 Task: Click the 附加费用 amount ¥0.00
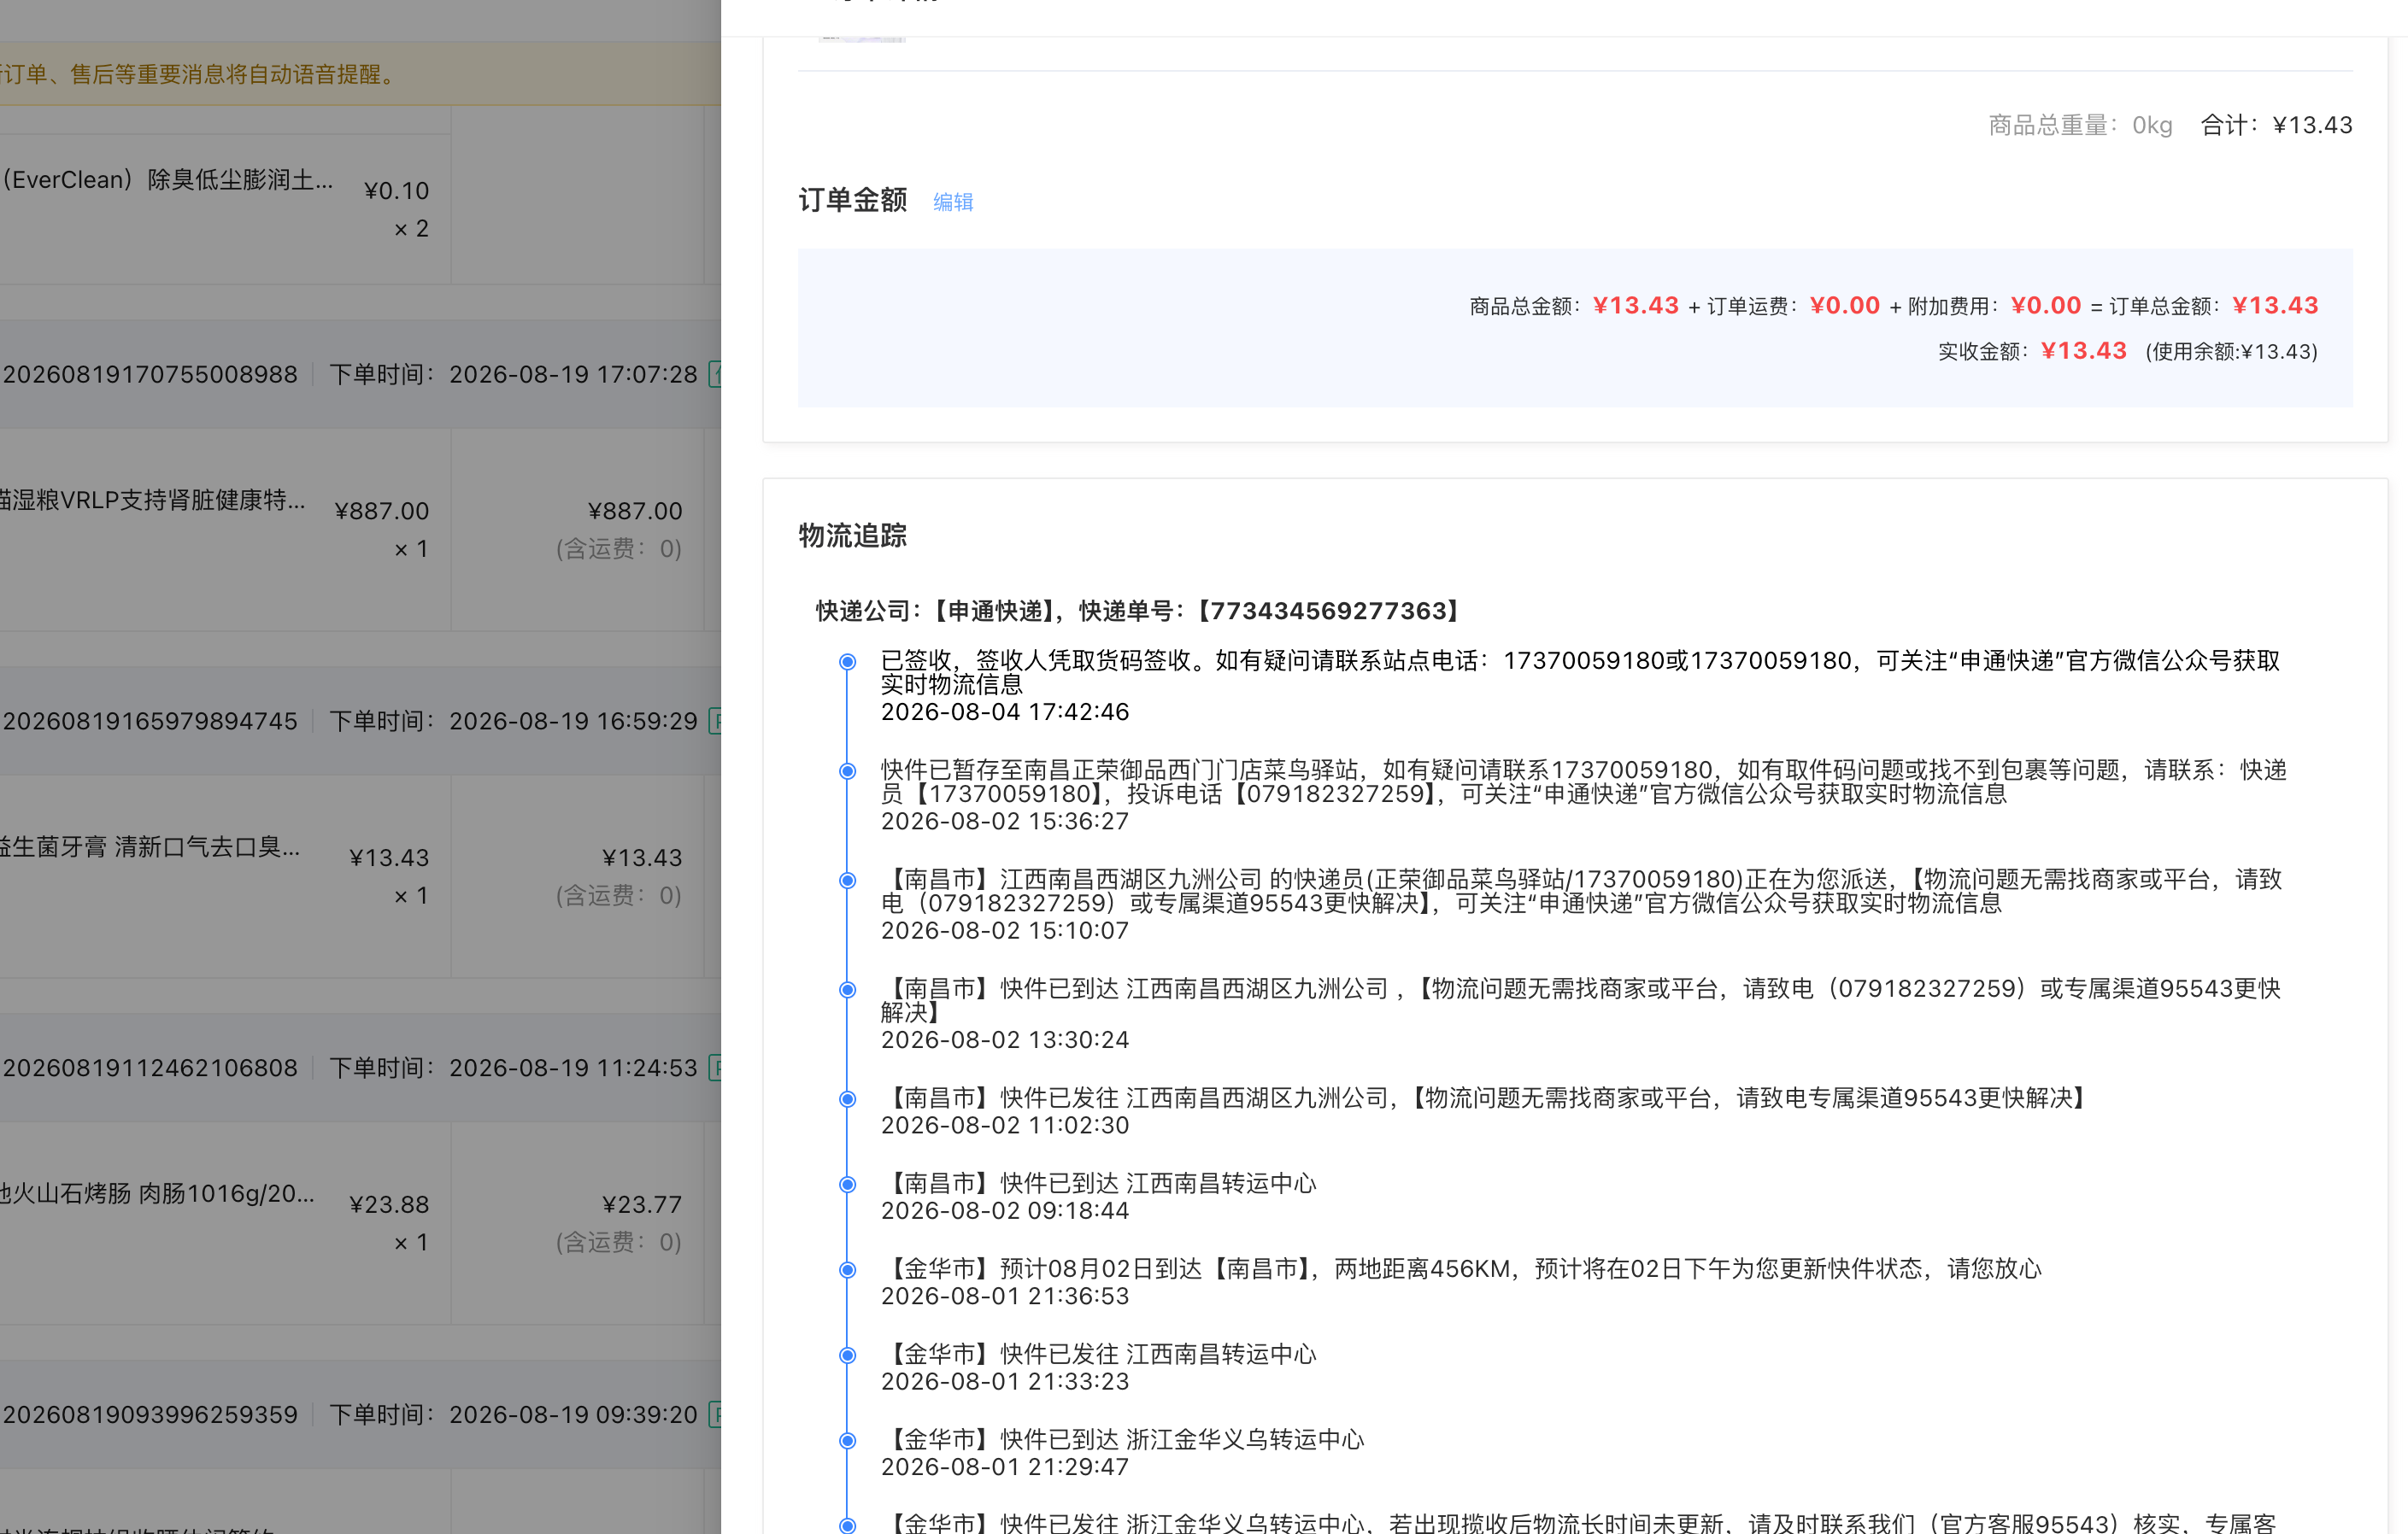(2045, 306)
